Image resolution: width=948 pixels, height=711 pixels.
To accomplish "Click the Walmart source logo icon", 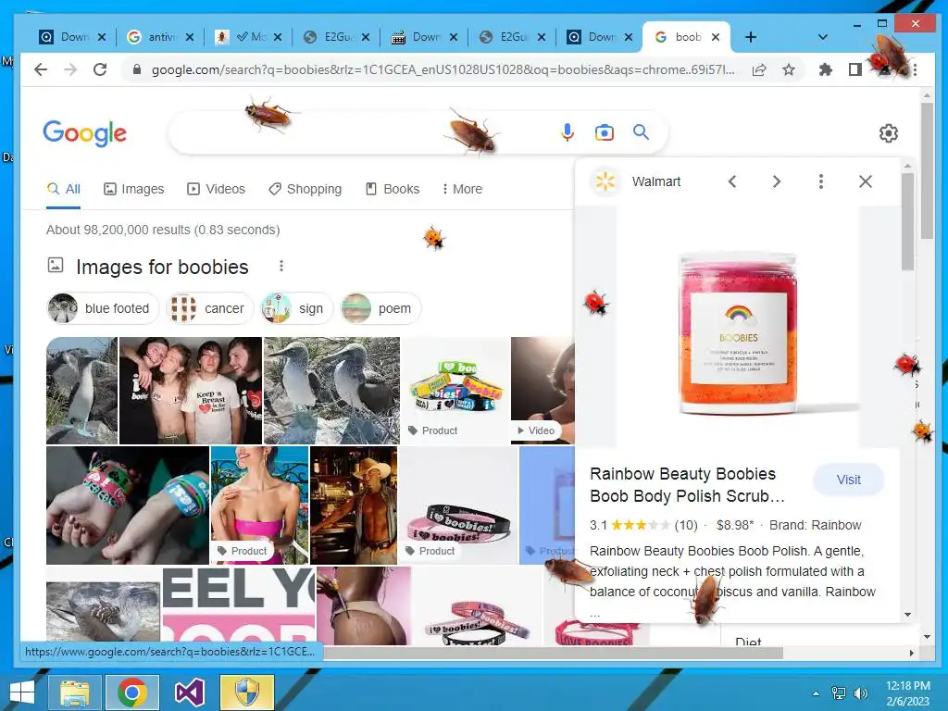I will 605,181.
